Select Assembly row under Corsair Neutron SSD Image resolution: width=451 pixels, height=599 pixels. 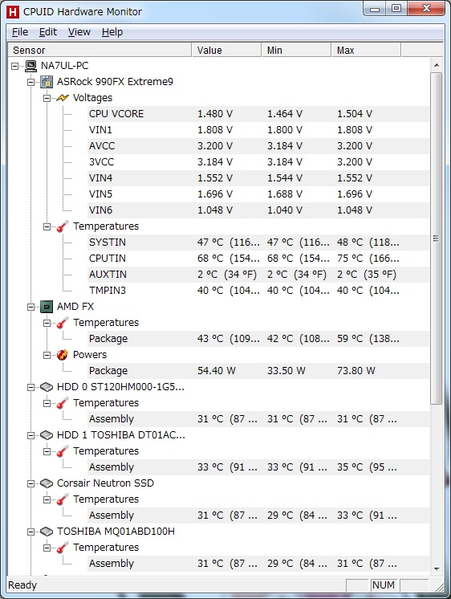pos(258,515)
